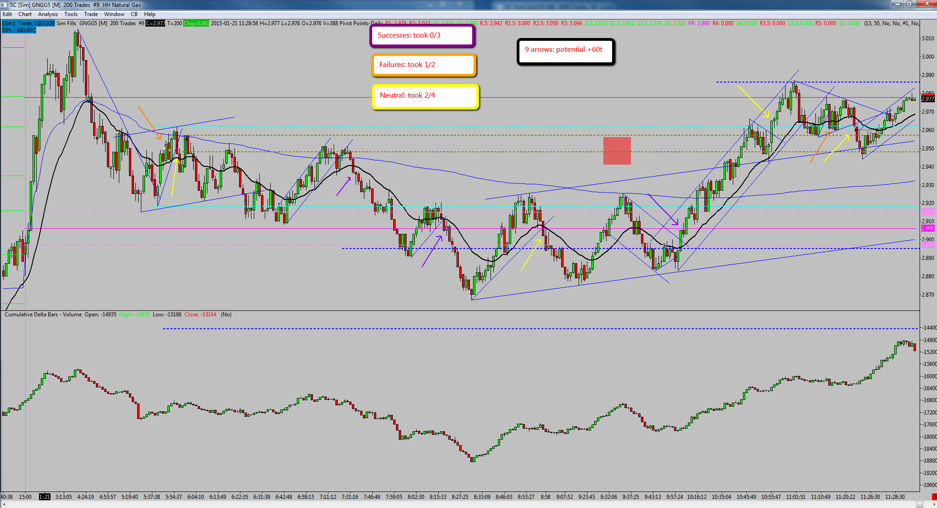The height and width of the screenshot is (508, 937).
Task: Click the "S2.5: 2.754" pivot value
Action: point(650,23)
